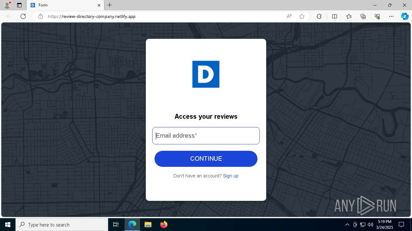Toggle split screen view
The image size is (412, 231).
tap(334, 16)
